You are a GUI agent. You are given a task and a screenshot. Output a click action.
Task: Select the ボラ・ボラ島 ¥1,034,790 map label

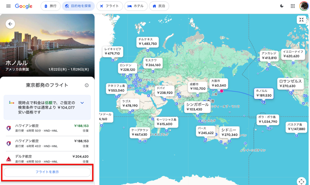[268, 120]
